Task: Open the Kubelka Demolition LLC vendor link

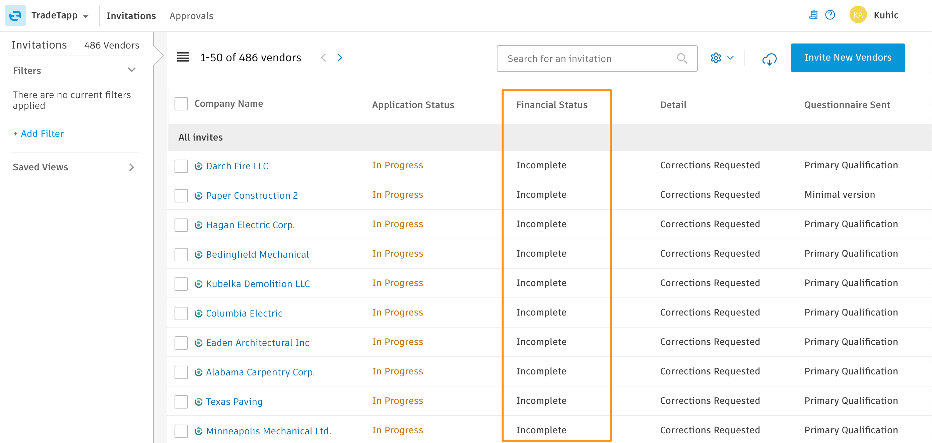Action: (258, 284)
